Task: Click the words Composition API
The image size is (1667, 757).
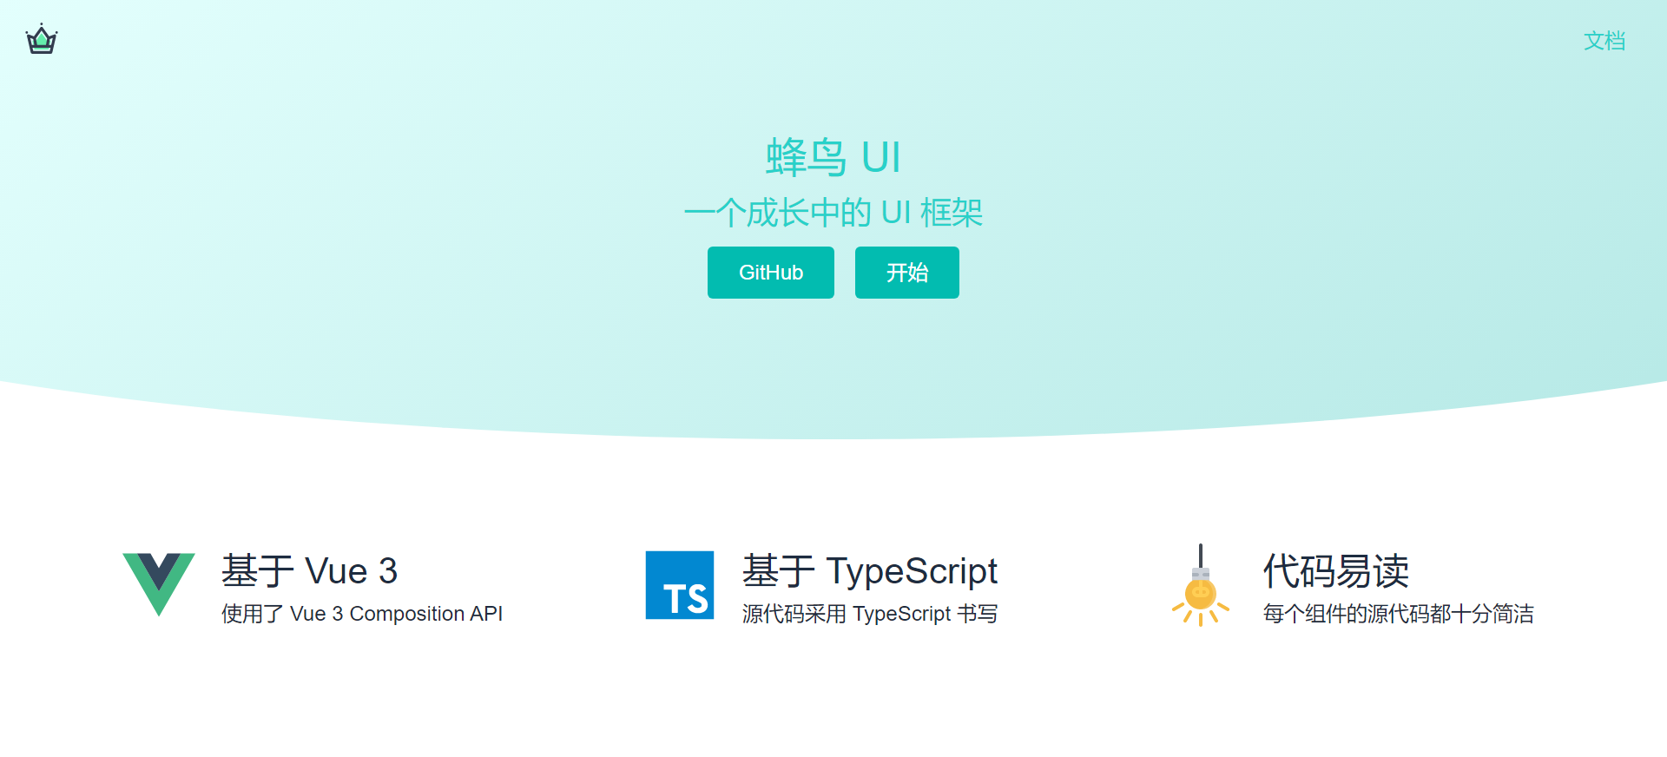Action: coord(425,614)
